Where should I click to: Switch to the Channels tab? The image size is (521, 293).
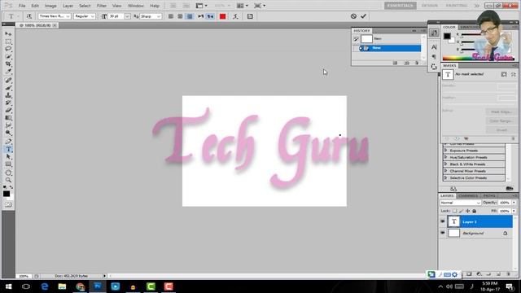[x=468, y=195]
